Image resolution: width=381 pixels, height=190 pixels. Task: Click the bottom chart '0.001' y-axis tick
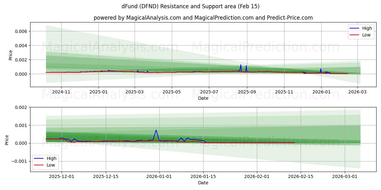click(x=22, y=125)
